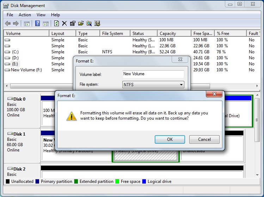
Task: Click the Explore magnifier toolbar icon
Action: tap(89, 23)
